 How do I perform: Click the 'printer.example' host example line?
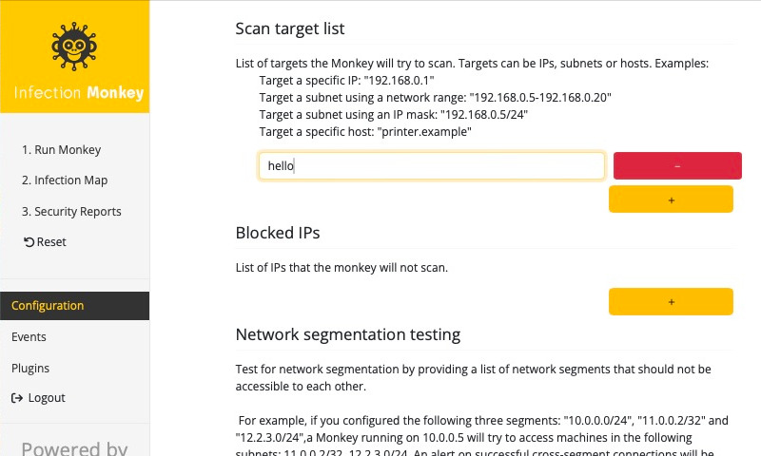(364, 132)
